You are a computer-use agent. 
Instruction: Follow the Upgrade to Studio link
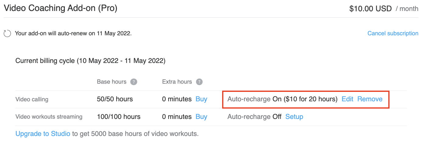43,134
